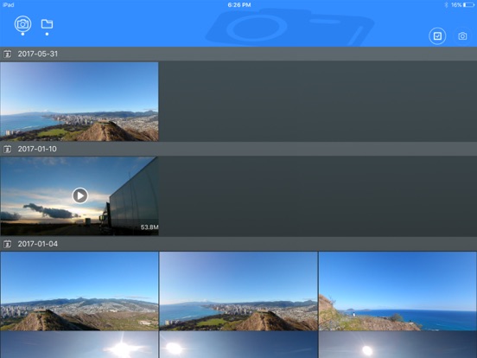This screenshot has width=477, height=358.
Task: Click the 53.8M file size label
Action: (x=149, y=227)
